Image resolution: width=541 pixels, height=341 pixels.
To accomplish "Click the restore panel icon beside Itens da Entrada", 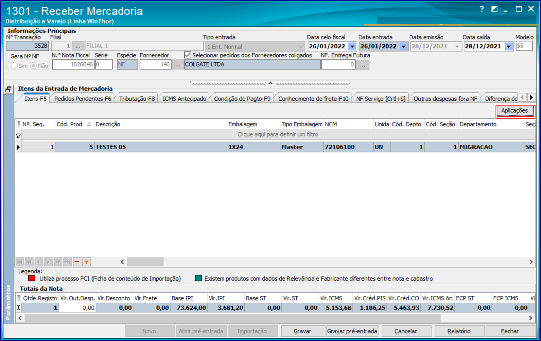I will click(x=8, y=89).
